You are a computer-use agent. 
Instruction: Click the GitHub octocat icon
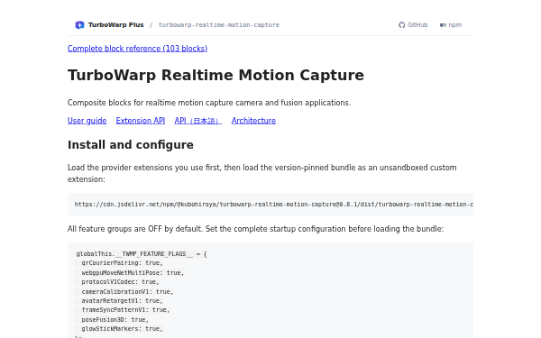click(401, 25)
